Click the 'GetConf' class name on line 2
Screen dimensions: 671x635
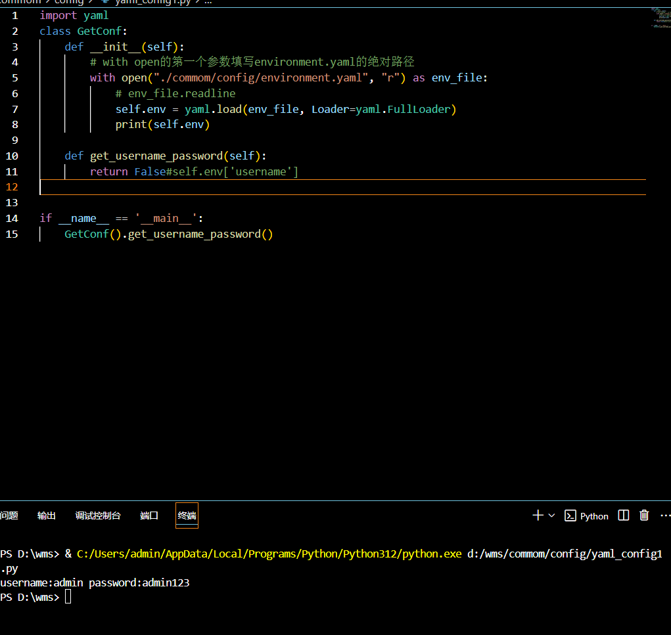pyautogui.click(x=99, y=32)
